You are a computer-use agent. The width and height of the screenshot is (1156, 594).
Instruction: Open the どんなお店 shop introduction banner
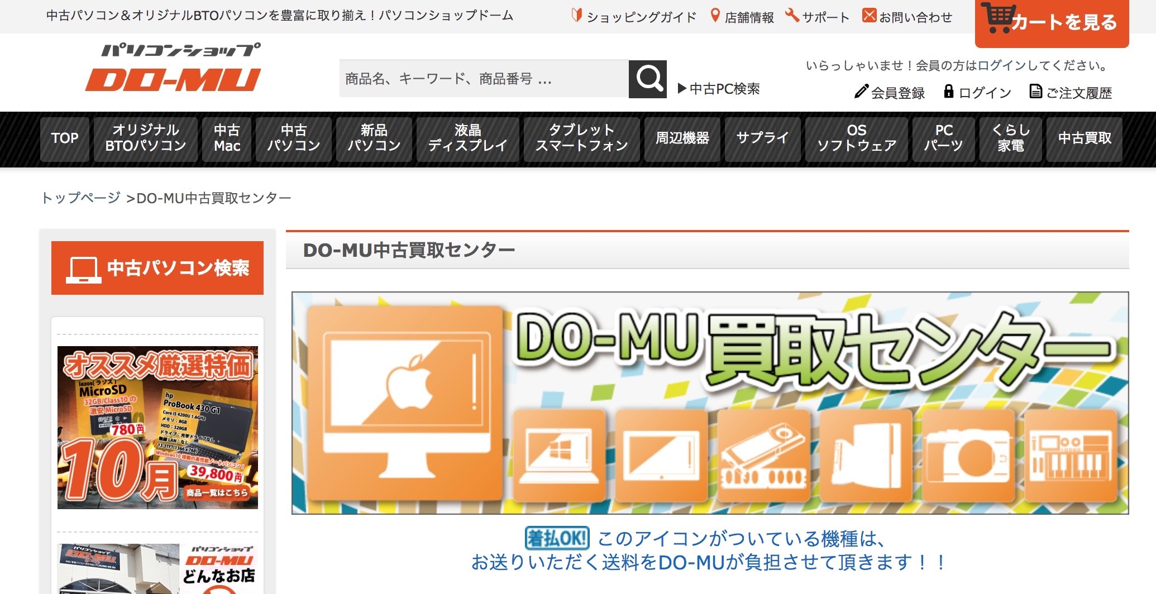pos(157,569)
